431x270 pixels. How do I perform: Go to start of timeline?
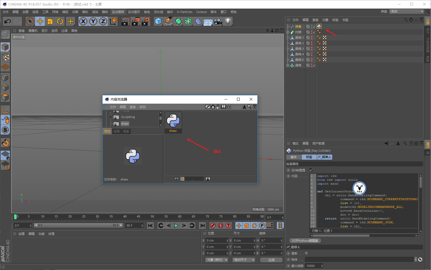(150, 226)
